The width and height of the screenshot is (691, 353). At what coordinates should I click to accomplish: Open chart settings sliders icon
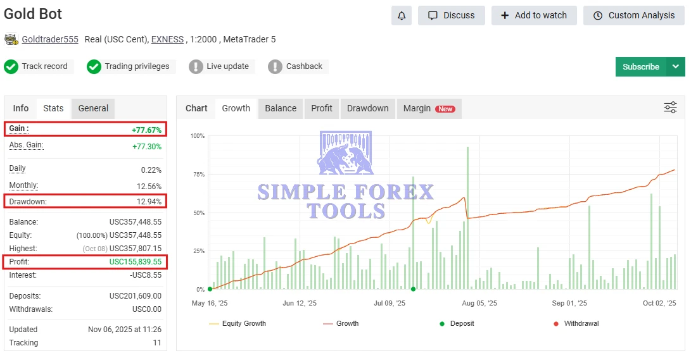670,108
